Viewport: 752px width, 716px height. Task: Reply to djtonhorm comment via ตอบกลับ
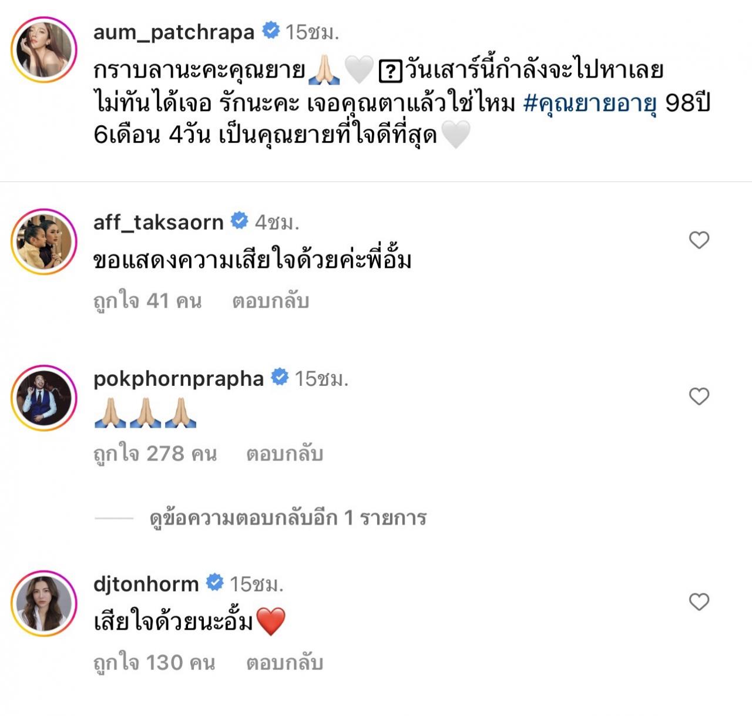tap(284, 663)
